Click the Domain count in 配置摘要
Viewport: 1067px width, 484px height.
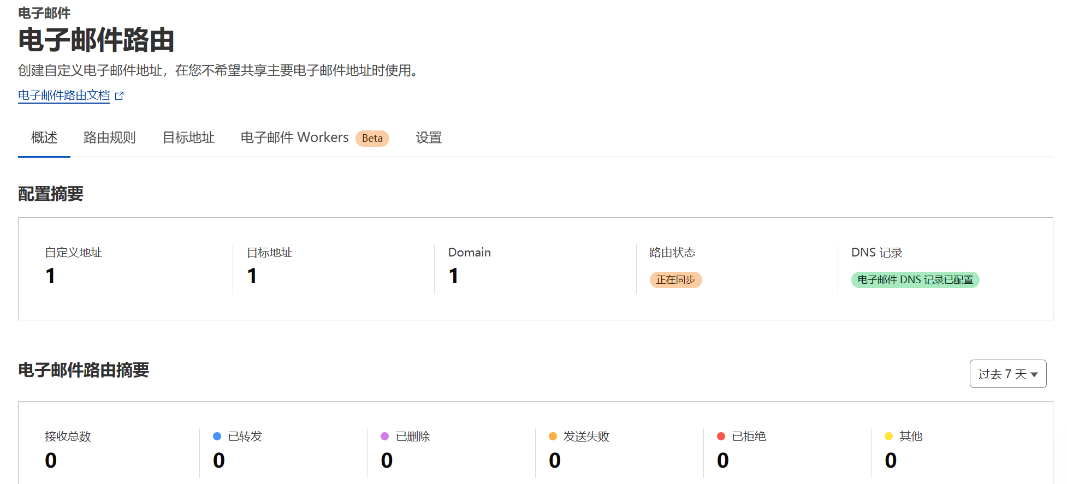(453, 276)
